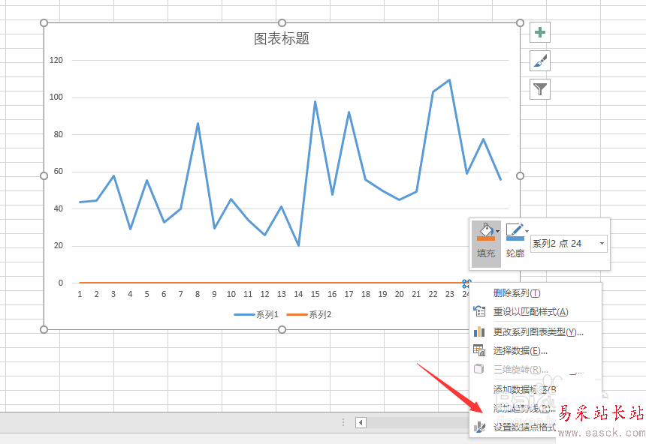Select the 系列2 legend entry

tap(309, 315)
